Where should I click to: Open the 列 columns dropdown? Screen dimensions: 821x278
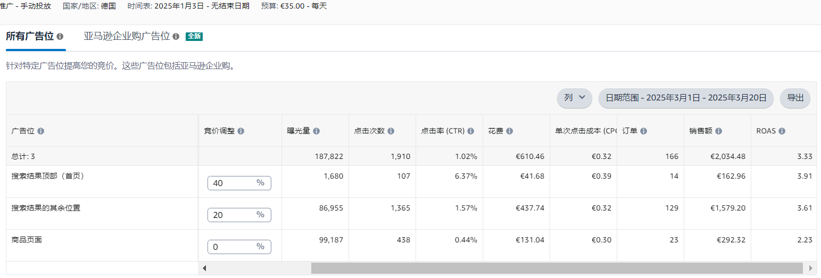coord(574,98)
